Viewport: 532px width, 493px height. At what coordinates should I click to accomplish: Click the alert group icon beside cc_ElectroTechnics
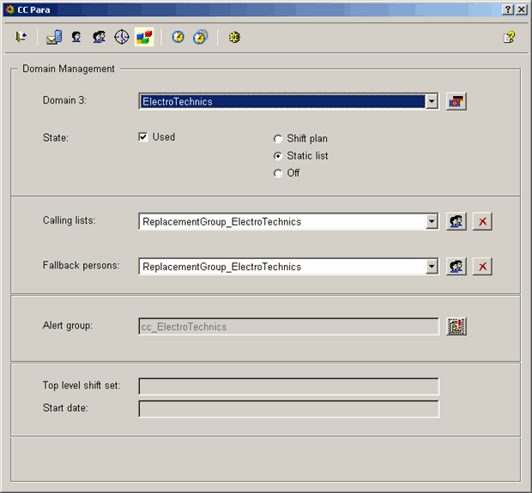(x=456, y=326)
